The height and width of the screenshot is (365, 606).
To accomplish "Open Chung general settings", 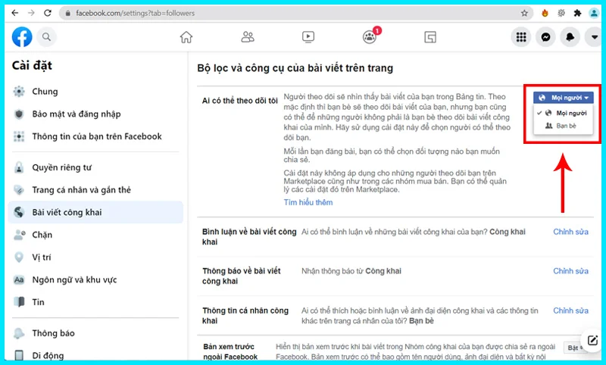I will tap(95, 92).
